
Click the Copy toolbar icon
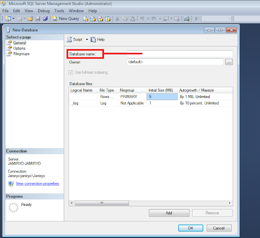point(125,19)
